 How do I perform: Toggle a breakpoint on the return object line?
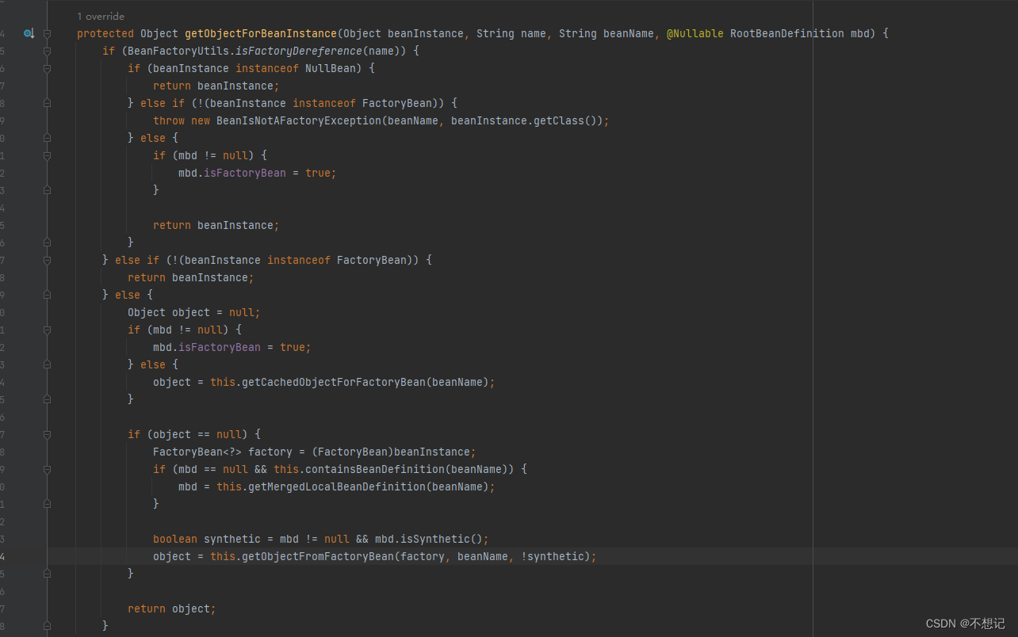pos(24,608)
